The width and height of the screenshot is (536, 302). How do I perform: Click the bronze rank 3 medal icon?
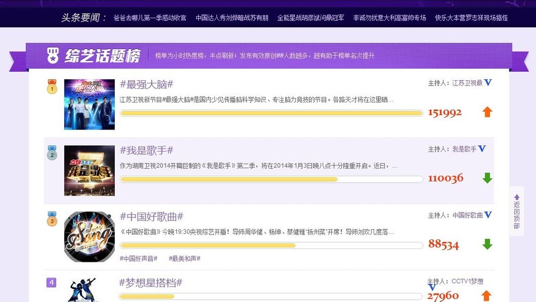click(x=52, y=218)
